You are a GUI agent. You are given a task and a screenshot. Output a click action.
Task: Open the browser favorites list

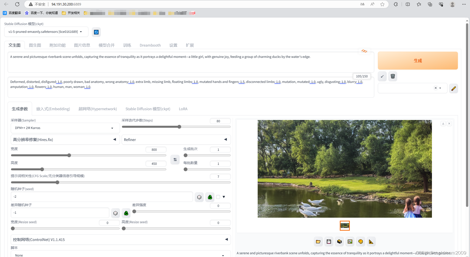tap(419, 4)
